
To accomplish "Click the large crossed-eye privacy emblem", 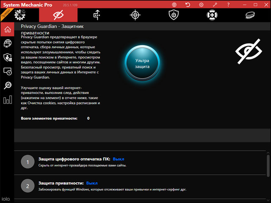I will [x=249, y=51].
